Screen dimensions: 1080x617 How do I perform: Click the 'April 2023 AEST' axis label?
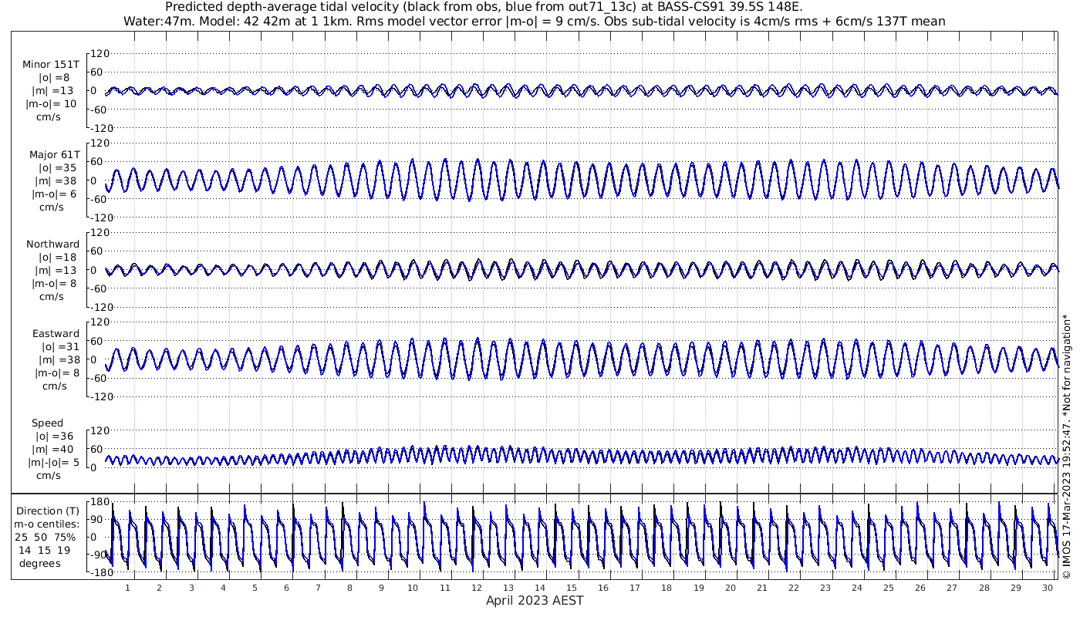pyautogui.click(x=535, y=600)
